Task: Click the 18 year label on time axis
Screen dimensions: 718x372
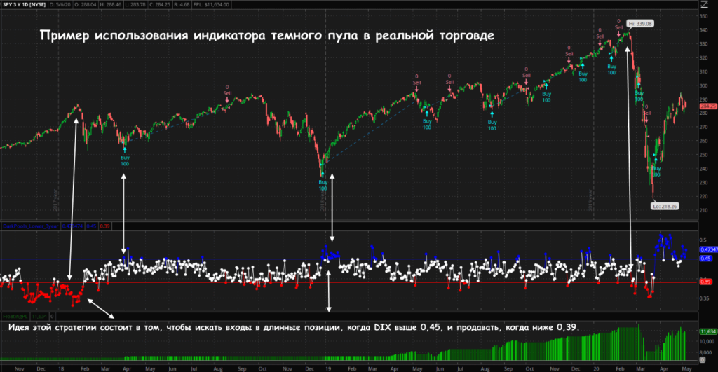Action: 61,368
